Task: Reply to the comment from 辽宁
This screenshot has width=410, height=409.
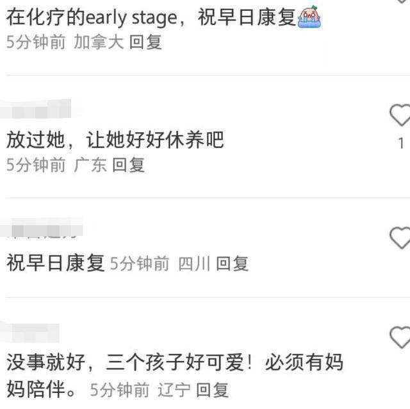Action: pyautogui.click(x=212, y=390)
